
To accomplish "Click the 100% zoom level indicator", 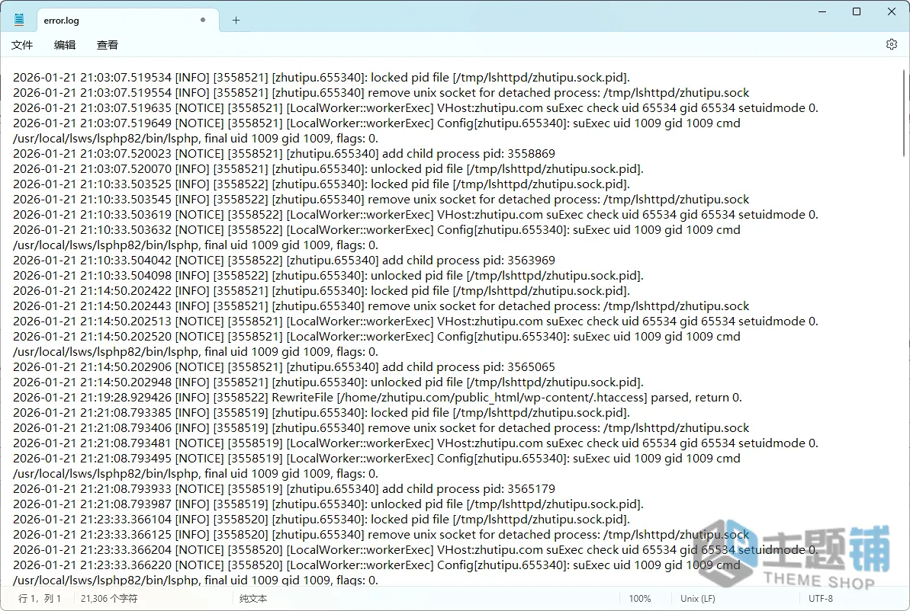I will point(639,598).
